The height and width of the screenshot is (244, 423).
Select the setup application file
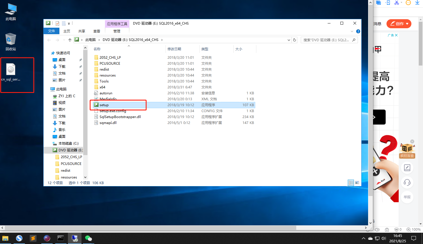[174, 105]
